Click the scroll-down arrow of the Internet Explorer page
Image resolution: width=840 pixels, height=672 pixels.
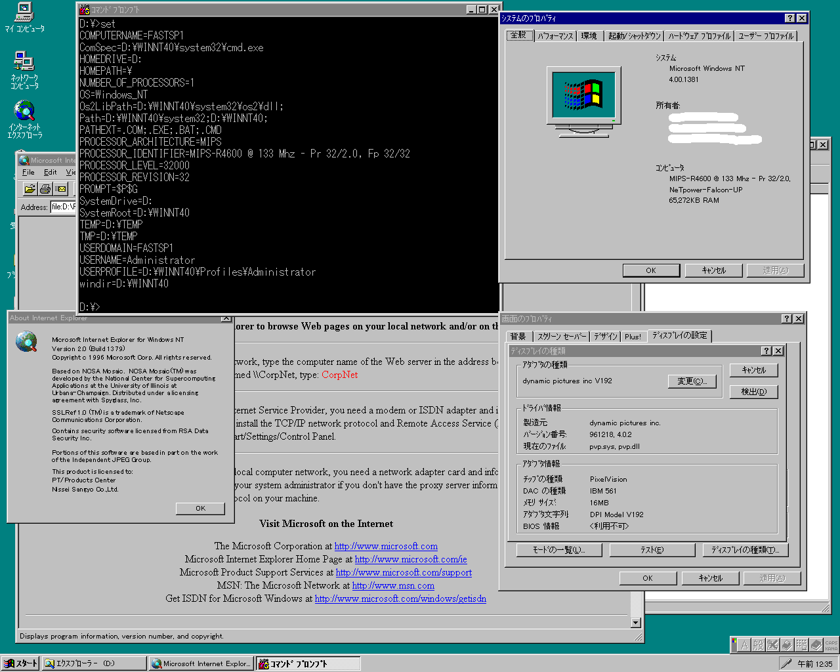tap(635, 623)
